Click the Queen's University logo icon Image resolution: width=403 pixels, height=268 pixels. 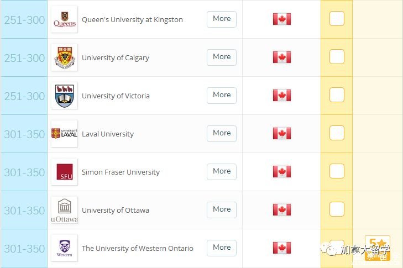point(65,19)
